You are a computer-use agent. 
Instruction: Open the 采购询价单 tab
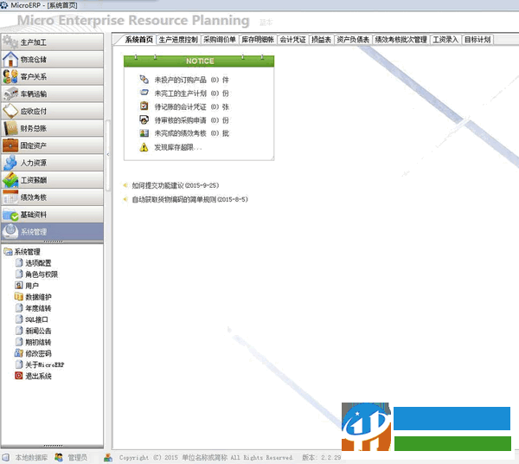220,40
